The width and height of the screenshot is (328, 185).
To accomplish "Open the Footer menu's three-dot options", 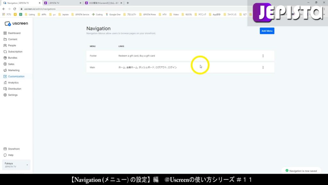I will pos(263,56).
